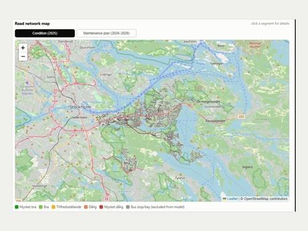Click the grey Bus stop/bay legend swatch

[x=128, y=207]
